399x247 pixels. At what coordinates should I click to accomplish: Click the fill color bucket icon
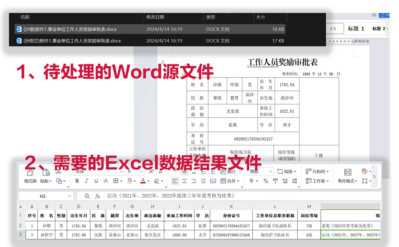130,181
